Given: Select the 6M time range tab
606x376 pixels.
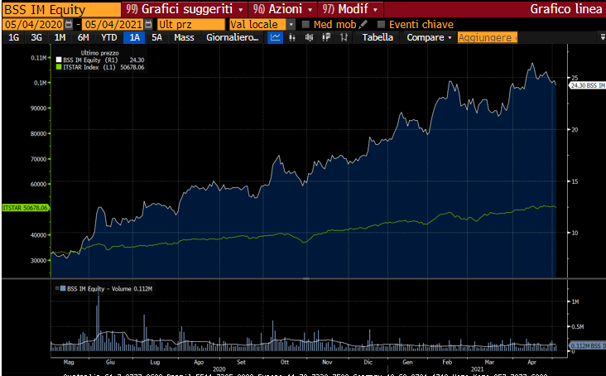Looking at the screenshot, I should tap(83, 37).
